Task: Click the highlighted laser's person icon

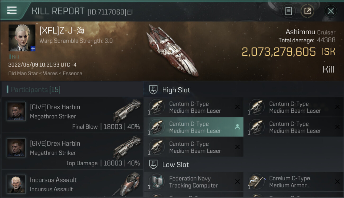Action: pyautogui.click(x=237, y=127)
